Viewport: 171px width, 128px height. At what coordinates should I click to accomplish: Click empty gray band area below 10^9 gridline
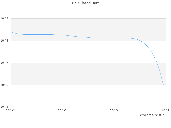(80, 25)
